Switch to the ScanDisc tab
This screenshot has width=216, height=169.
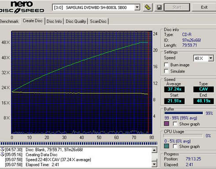pyautogui.click(x=98, y=21)
